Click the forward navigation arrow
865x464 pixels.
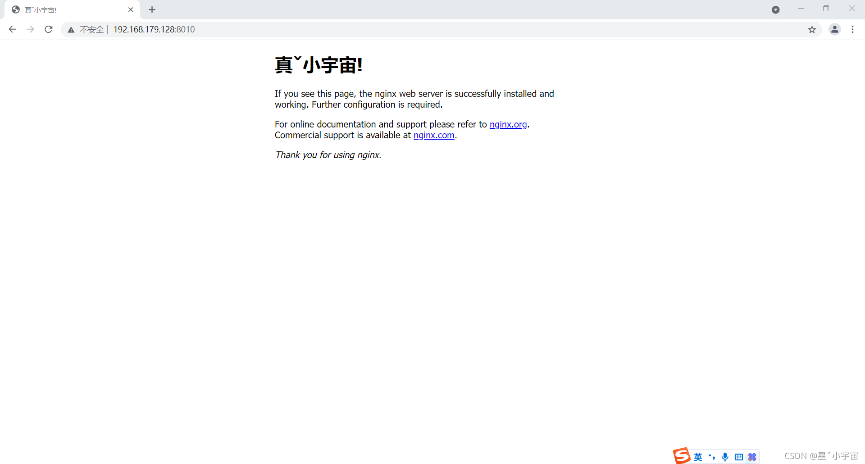coord(30,29)
